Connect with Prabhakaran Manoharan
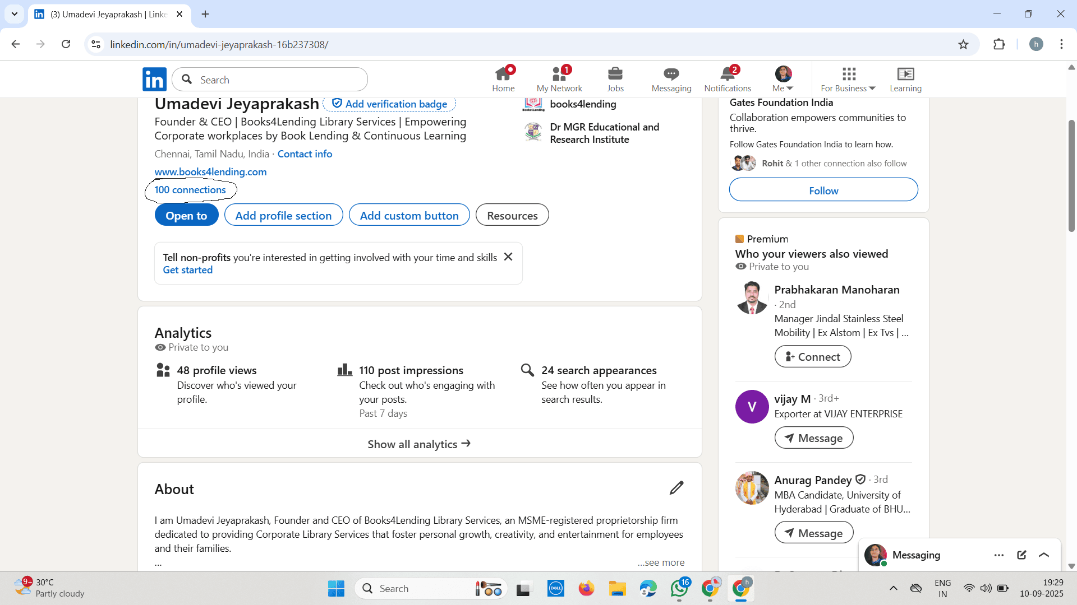This screenshot has height=605, width=1077. pyautogui.click(x=812, y=357)
